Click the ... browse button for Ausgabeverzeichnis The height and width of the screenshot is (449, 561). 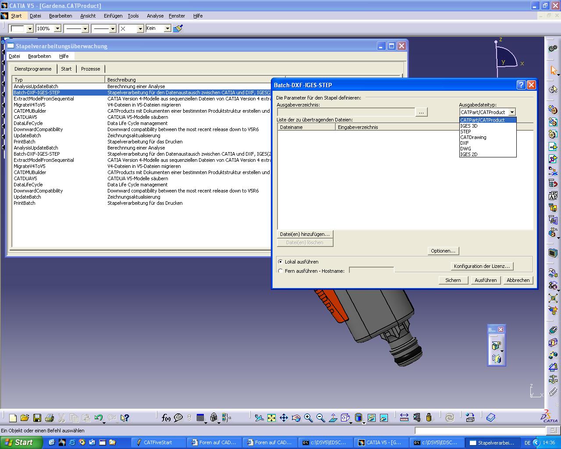(x=421, y=112)
